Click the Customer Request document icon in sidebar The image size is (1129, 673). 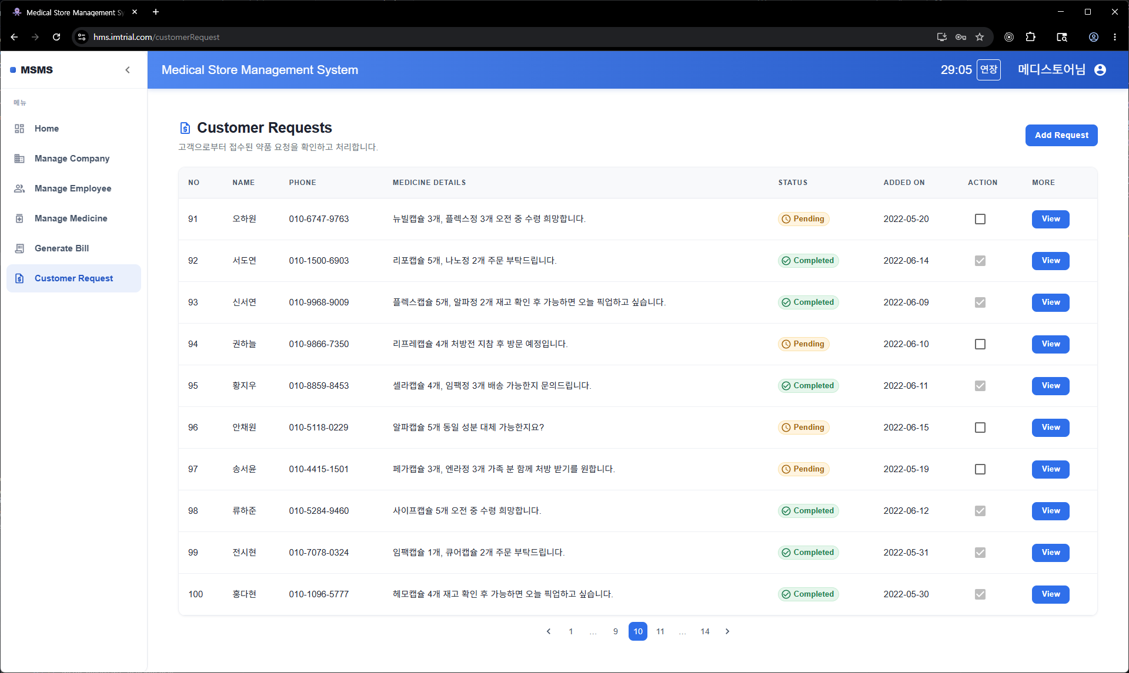(x=19, y=278)
